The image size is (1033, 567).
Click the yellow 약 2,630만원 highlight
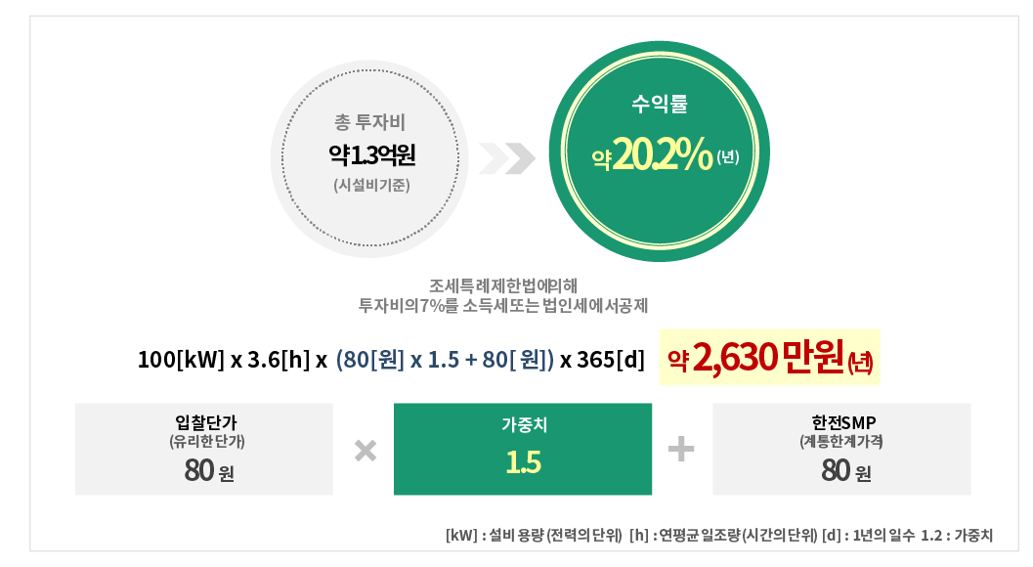point(769,358)
